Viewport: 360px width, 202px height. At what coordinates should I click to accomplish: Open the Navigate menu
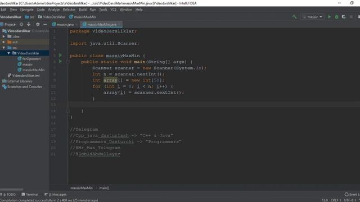(27, 10)
